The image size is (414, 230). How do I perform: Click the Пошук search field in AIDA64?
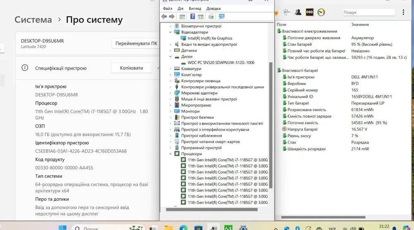pyautogui.click(x=368, y=12)
